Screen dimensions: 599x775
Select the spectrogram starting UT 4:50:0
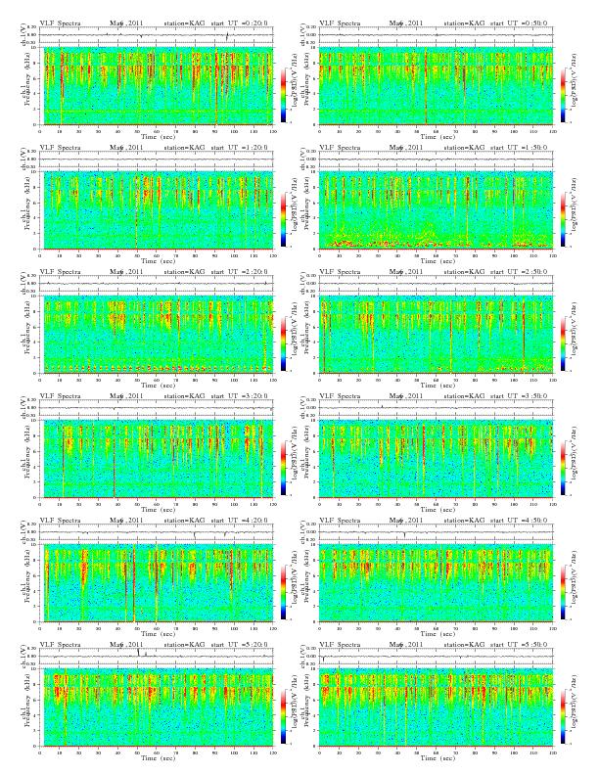(436, 583)
